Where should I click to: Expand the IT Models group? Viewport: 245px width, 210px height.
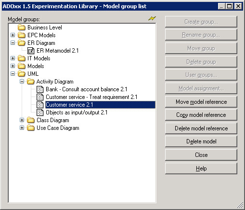(x=13, y=58)
